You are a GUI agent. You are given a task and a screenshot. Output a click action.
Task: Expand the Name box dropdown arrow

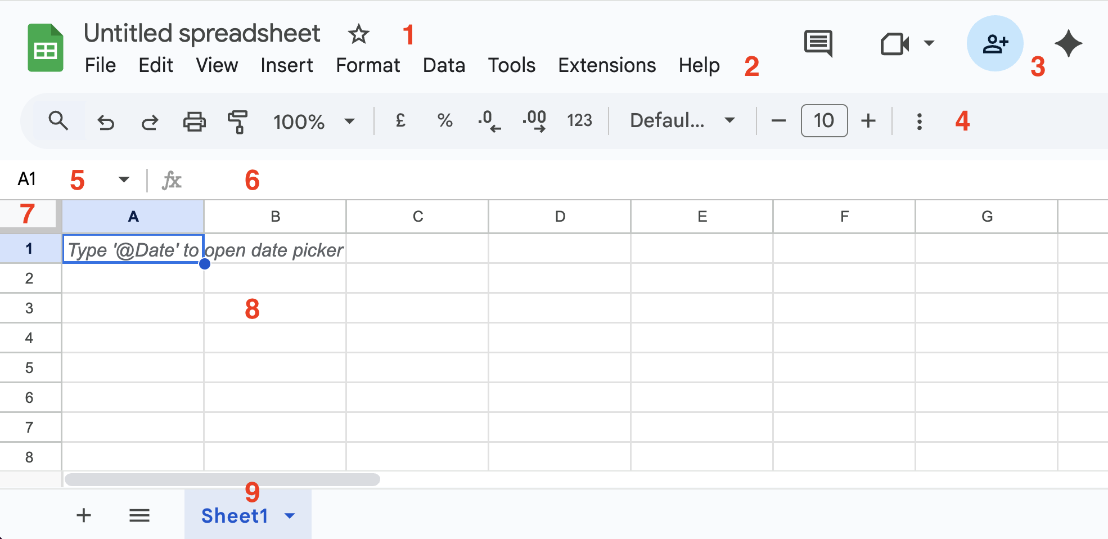coord(124,179)
